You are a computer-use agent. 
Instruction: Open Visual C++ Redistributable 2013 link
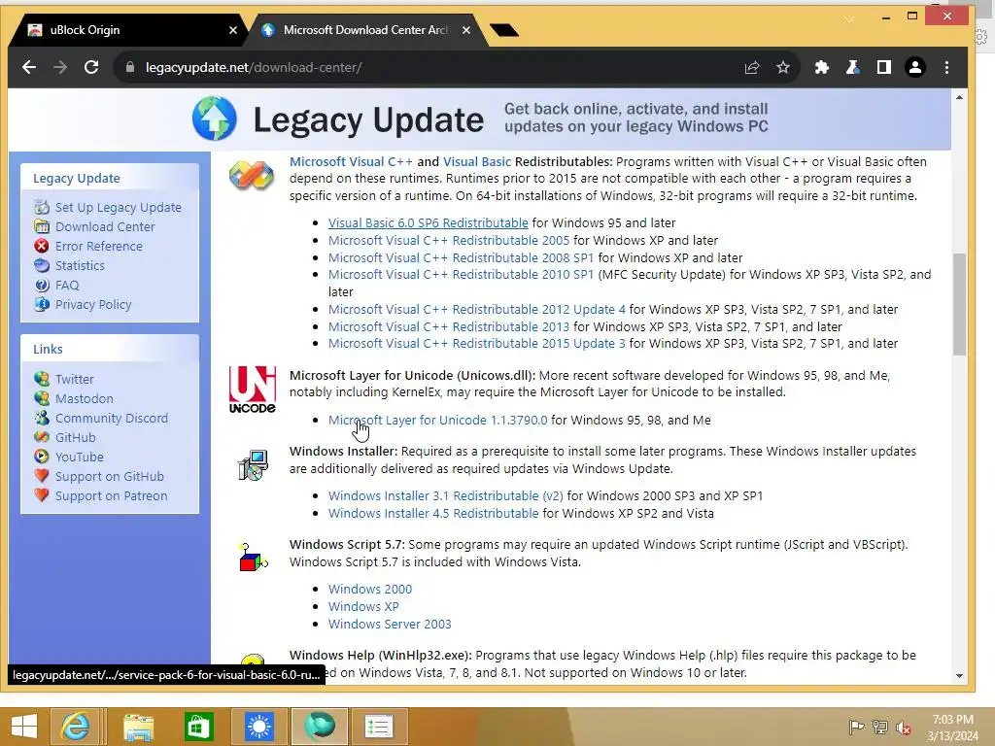click(x=449, y=326)
